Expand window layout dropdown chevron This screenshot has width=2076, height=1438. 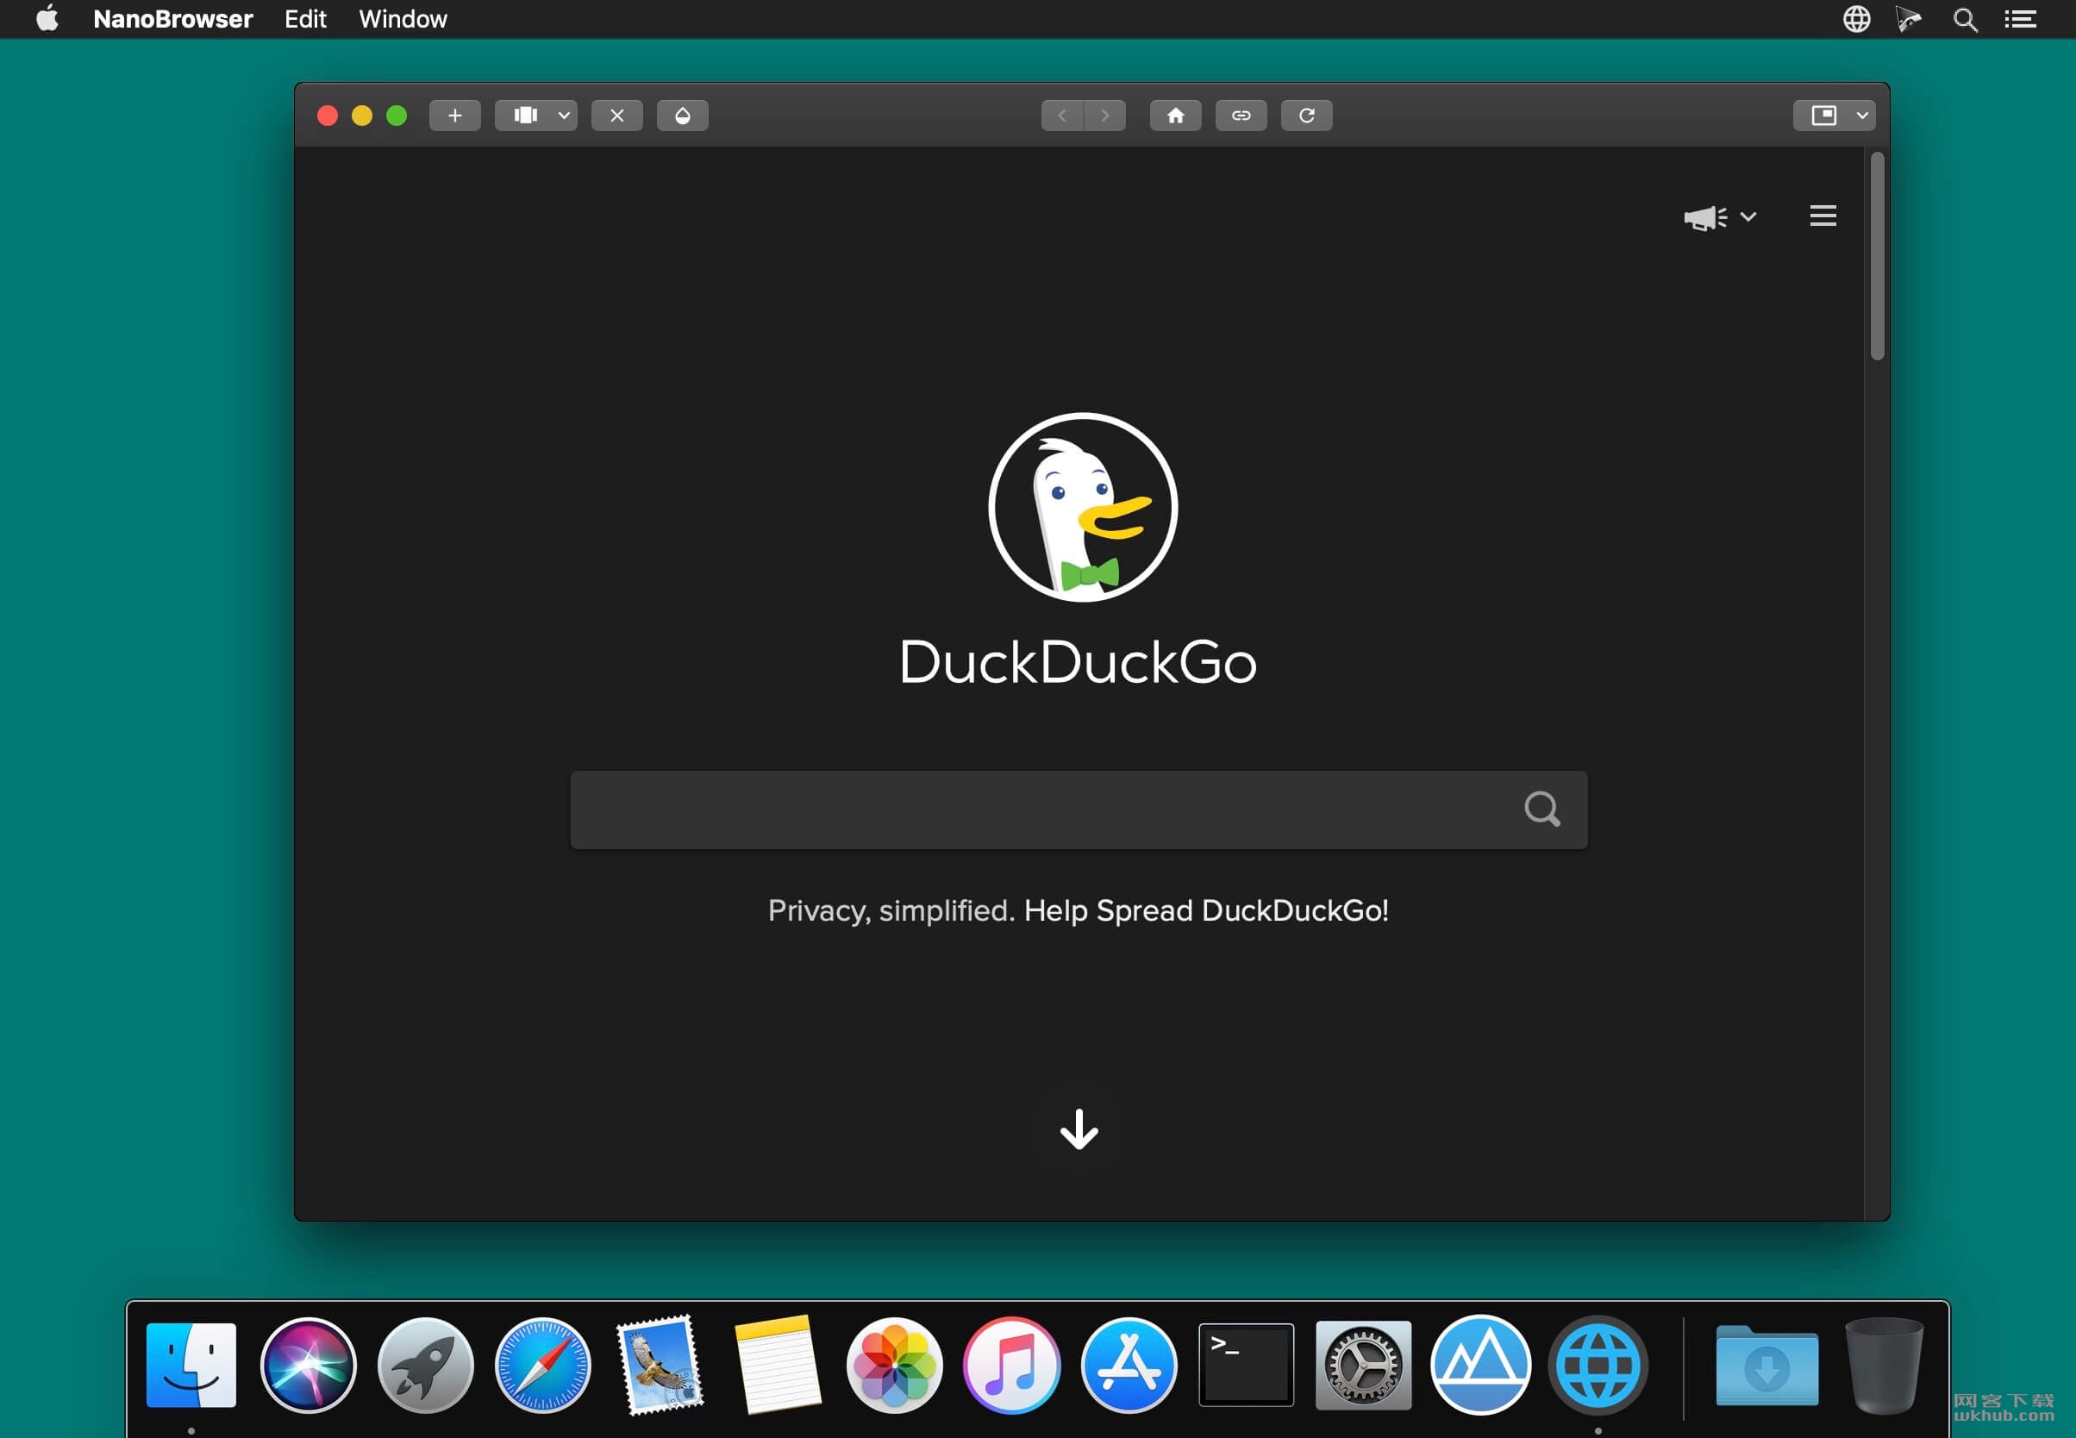pos(1862,116)
